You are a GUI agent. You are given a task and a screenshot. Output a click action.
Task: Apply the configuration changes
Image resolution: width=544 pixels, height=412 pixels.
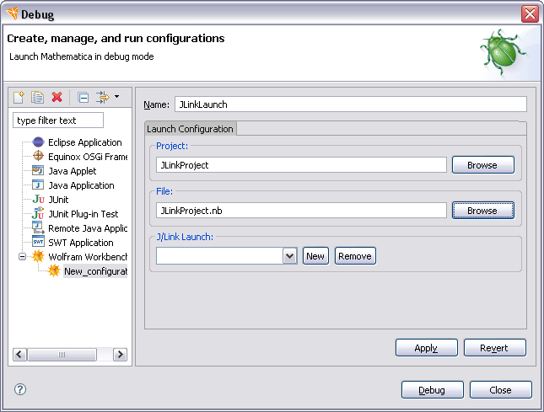(427, 348)
